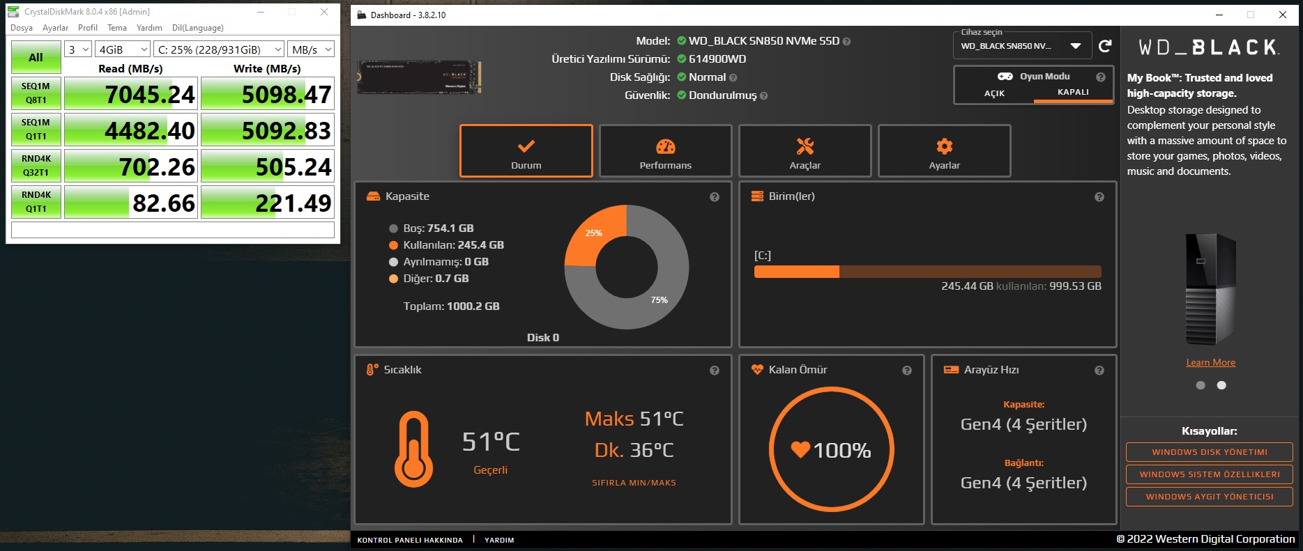Screen dimensions: 1303x551
Task: Select first carousel dot in WD_BLACK panel
Action: pos(1201,385)
